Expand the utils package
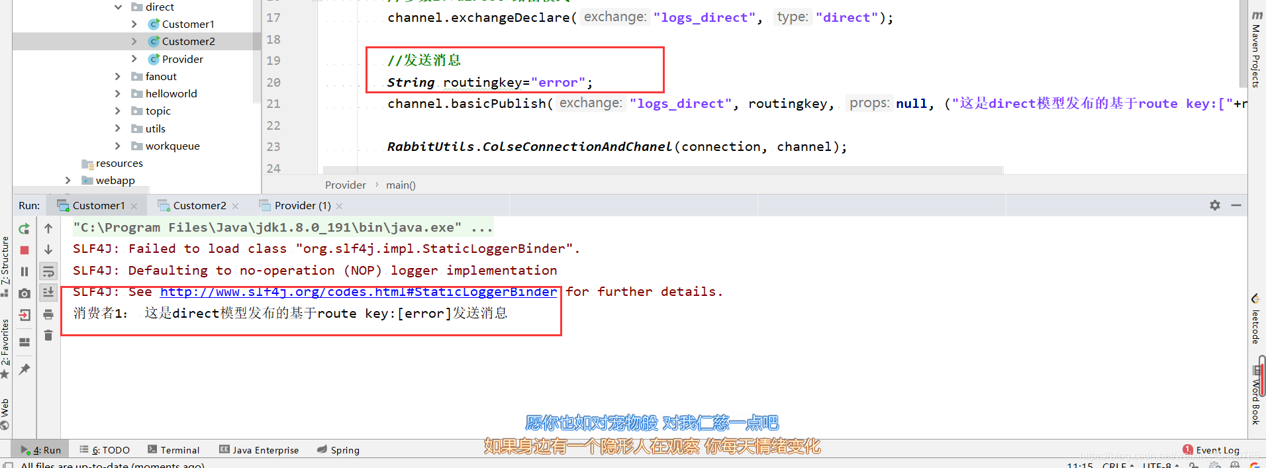The width and height of the screenshot is (1266, 468). 118,128
